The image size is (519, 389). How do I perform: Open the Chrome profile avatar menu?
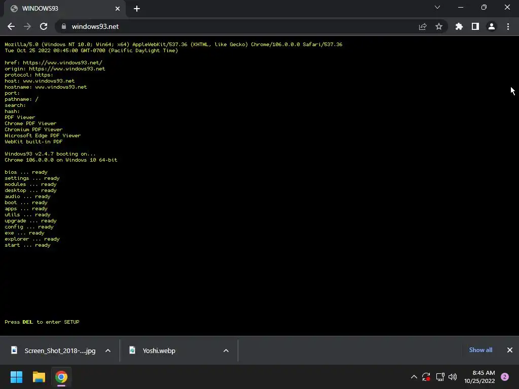(x=492, y=26)
